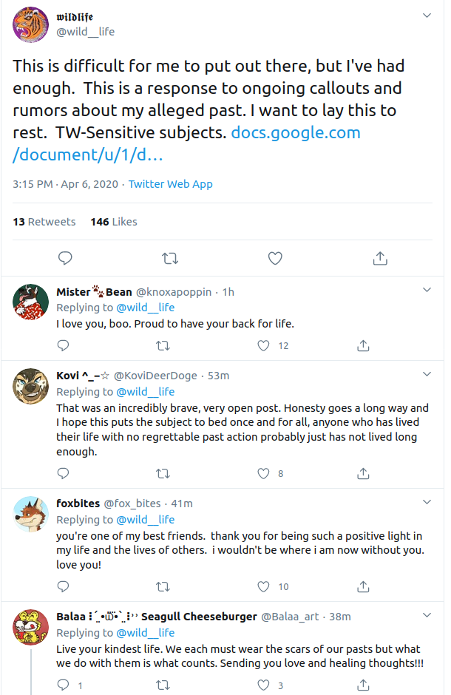Like the main wildlife tweet
Screen dimensions: 451x695
pyautogui.click(x=275, y=258)
